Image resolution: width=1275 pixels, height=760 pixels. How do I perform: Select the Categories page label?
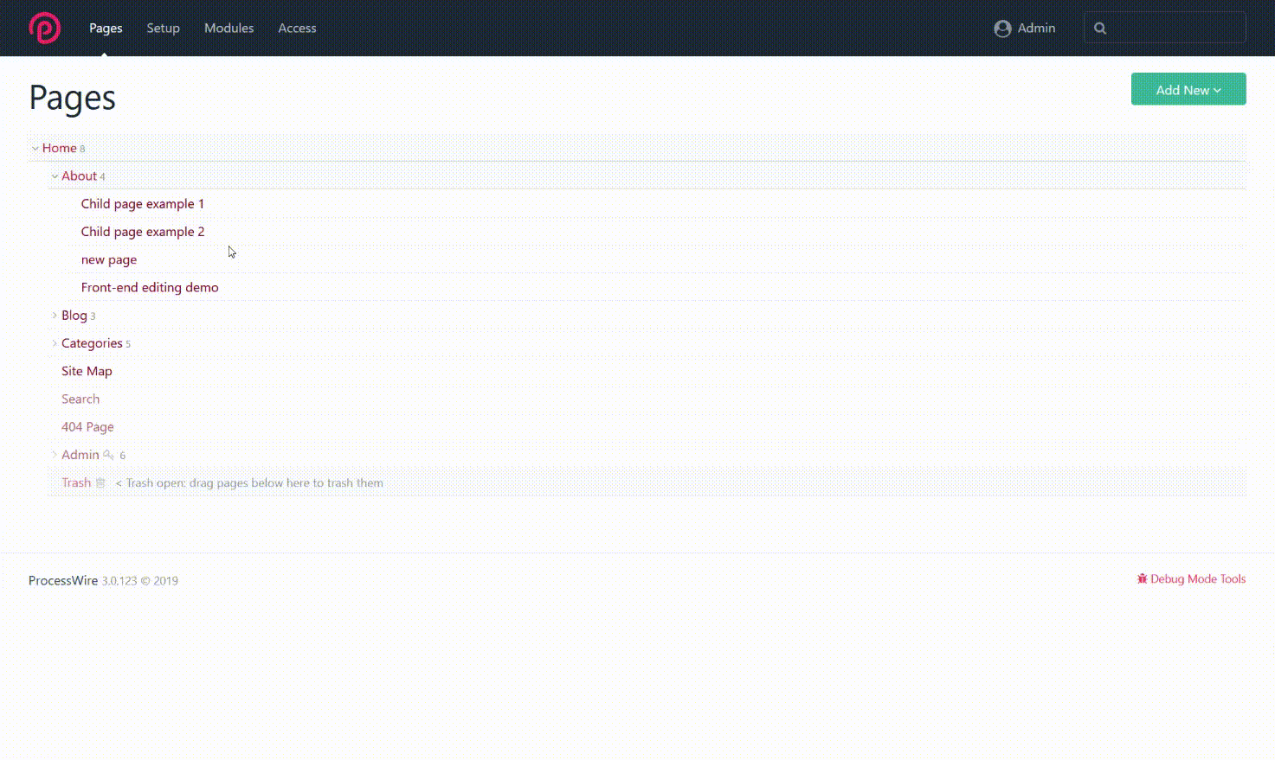[x=92, y=343]
